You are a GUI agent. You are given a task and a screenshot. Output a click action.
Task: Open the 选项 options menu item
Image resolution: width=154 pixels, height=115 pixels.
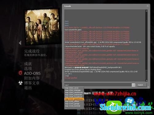click(x=28, y=68)
